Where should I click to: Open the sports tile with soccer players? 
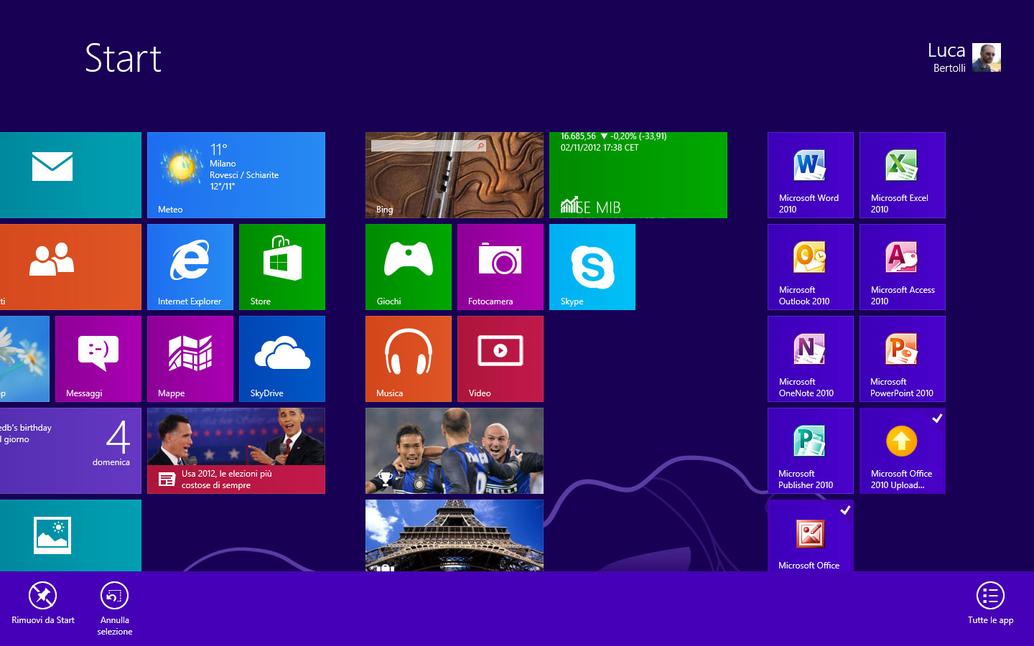click(455, 451)
